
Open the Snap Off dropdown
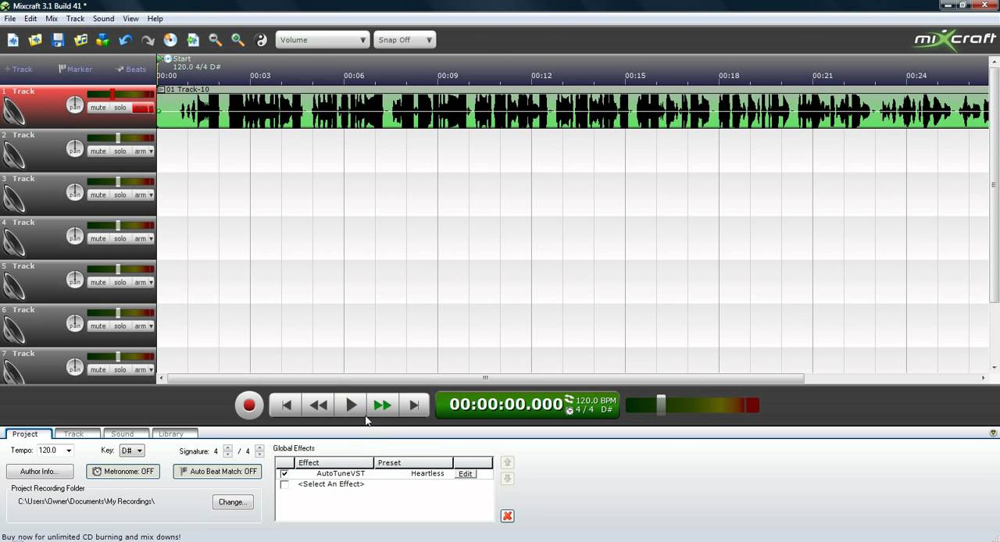click(405, 40)
